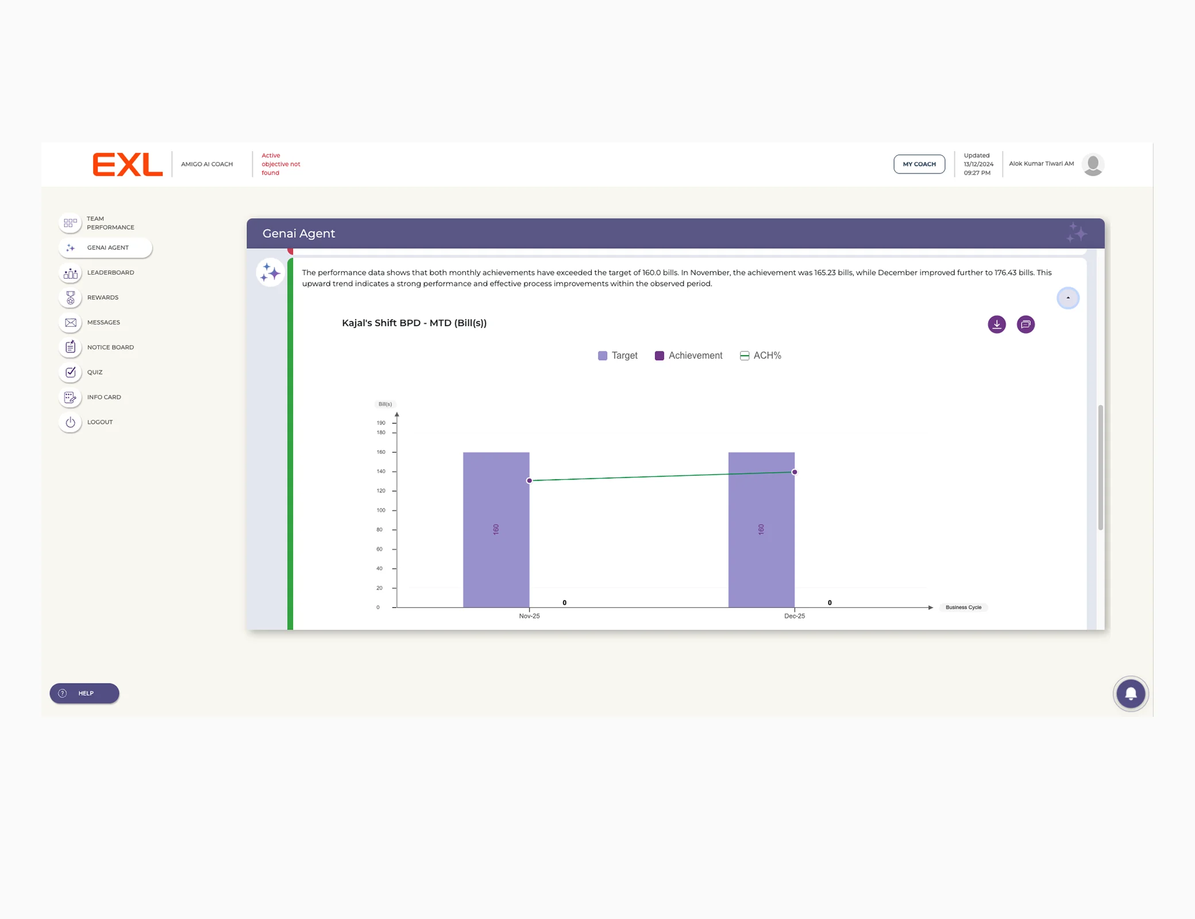Open the MY COACH button
1195x919 pixels.
tap(919, 164)
